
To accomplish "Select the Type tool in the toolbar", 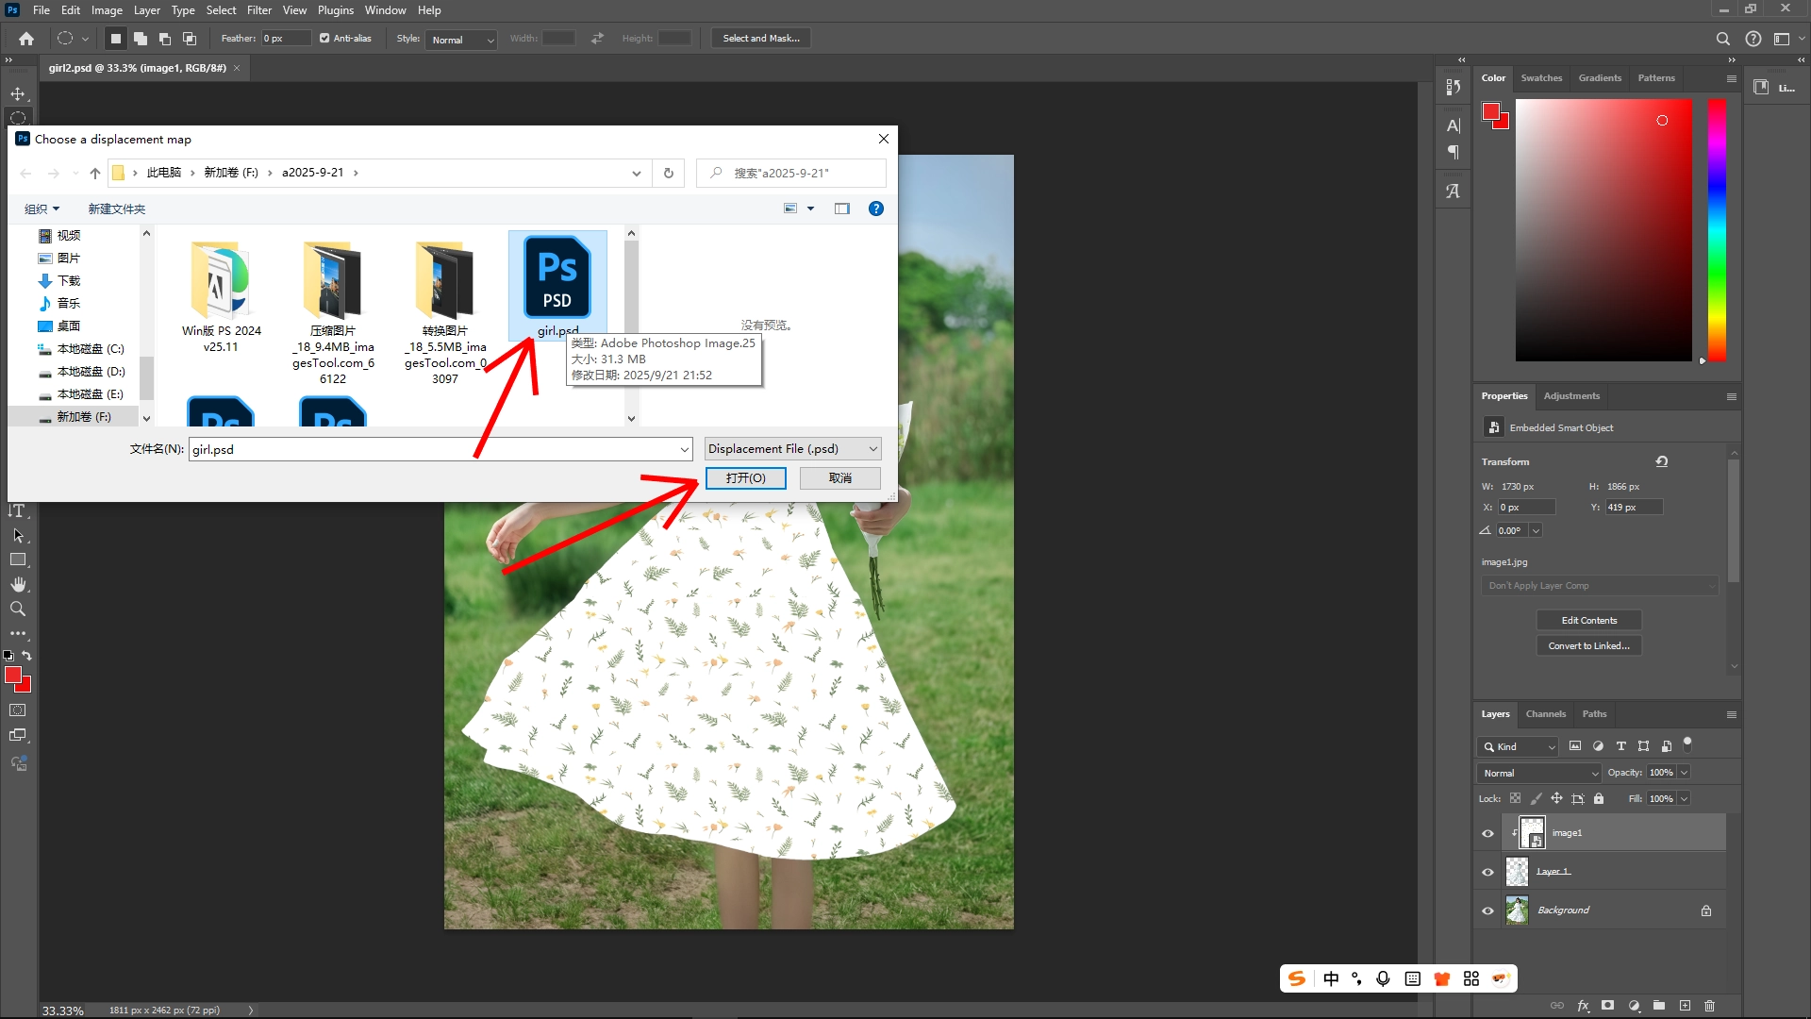I will pyautogui.click(x=18, y=510).
